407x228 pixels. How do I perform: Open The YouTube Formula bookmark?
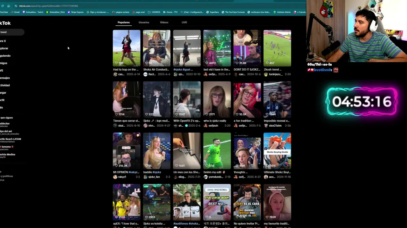click(233, 12)
